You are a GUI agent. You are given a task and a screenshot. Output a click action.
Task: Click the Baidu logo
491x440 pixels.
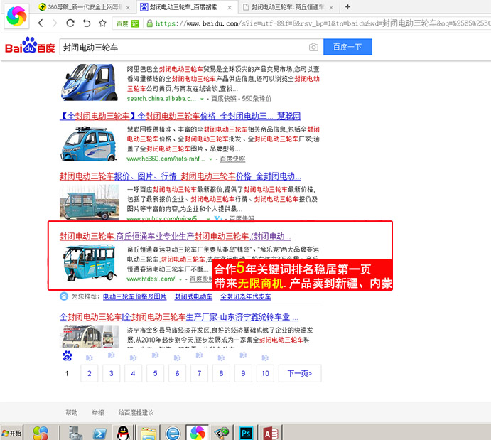click(x=30, y=45)
